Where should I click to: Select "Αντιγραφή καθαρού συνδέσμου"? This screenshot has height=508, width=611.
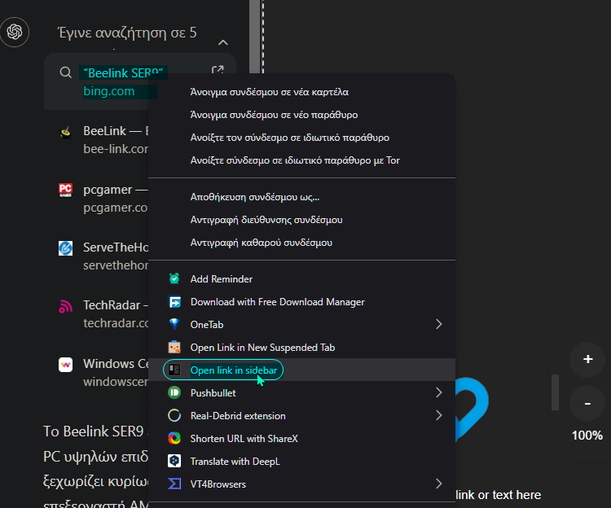click(x=301, y=243)
